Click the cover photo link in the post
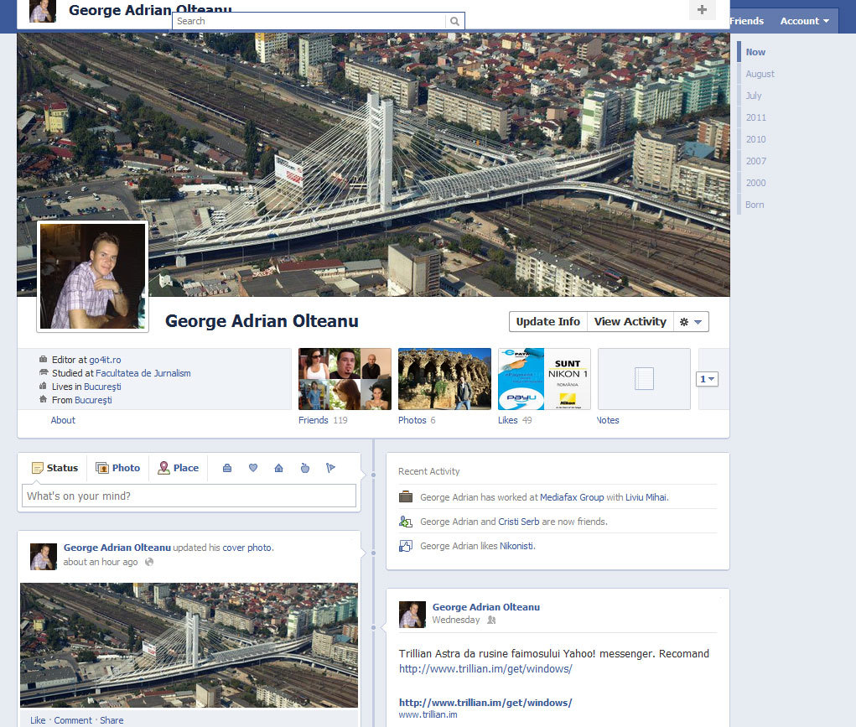This screenshot has height=727, width=856. pos(246,548)
